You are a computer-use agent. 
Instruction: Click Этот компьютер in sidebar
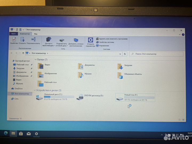click(x=20, y=94)
